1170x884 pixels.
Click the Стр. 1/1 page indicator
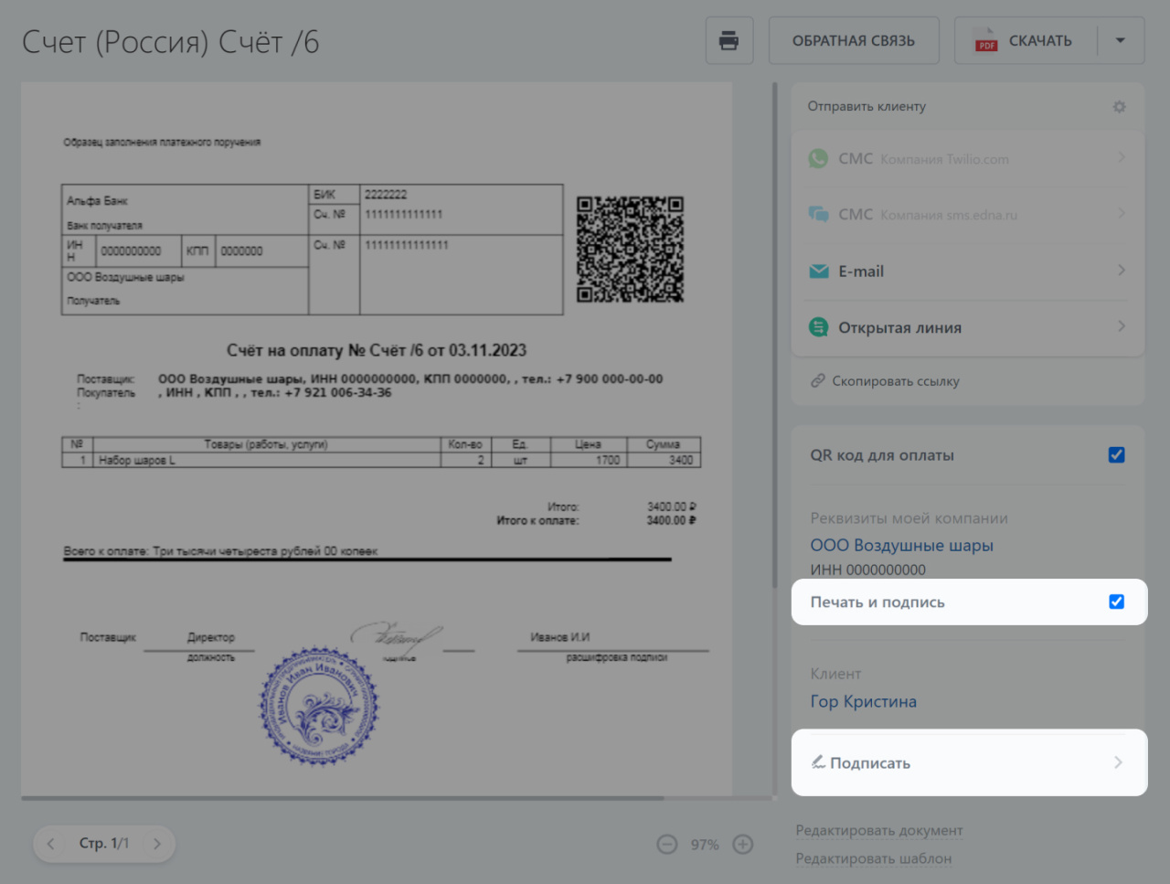(x=104, y=844)
